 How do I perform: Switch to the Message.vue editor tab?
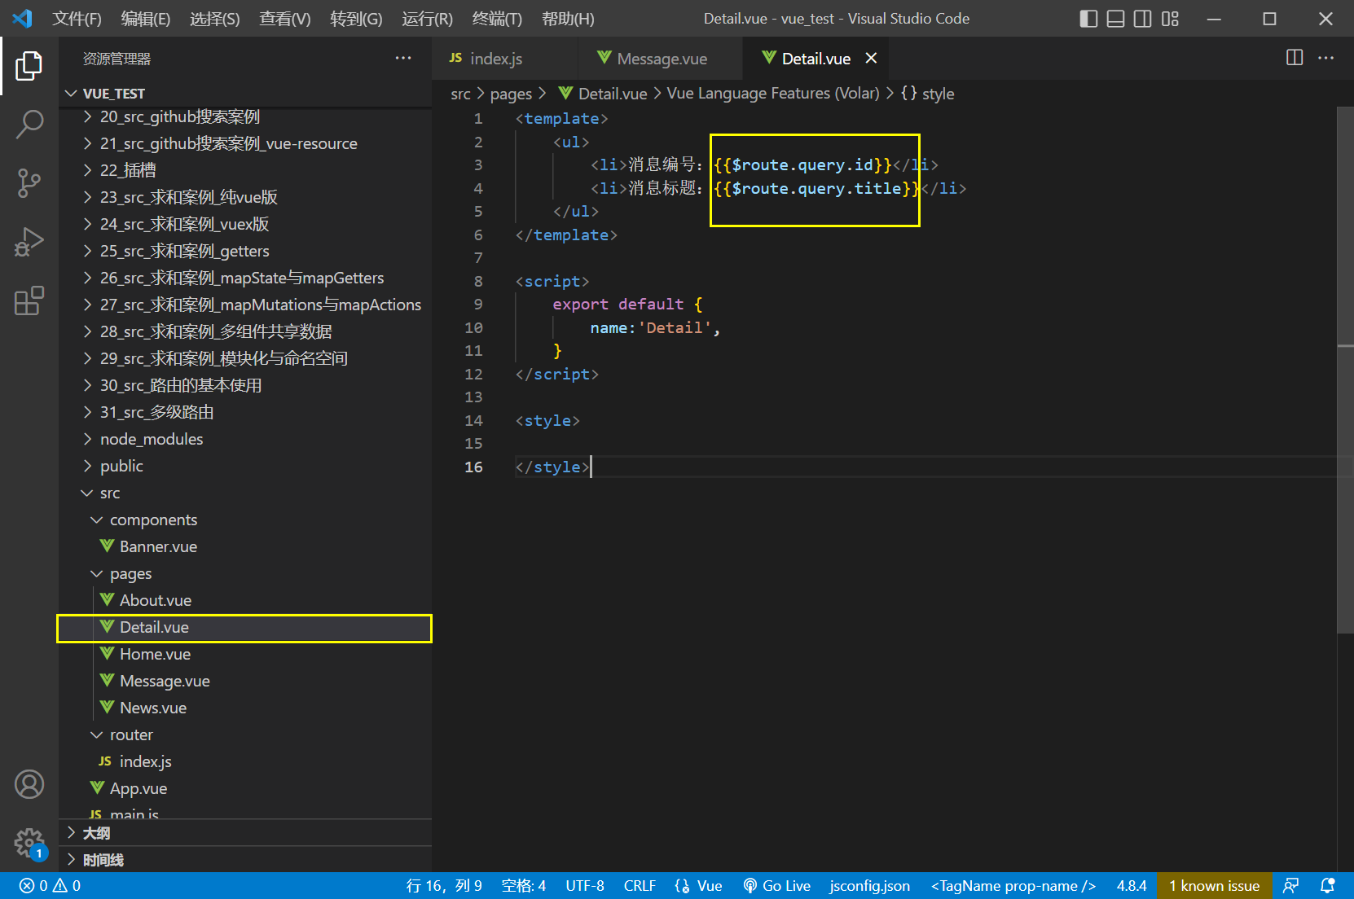coord(661,59)
